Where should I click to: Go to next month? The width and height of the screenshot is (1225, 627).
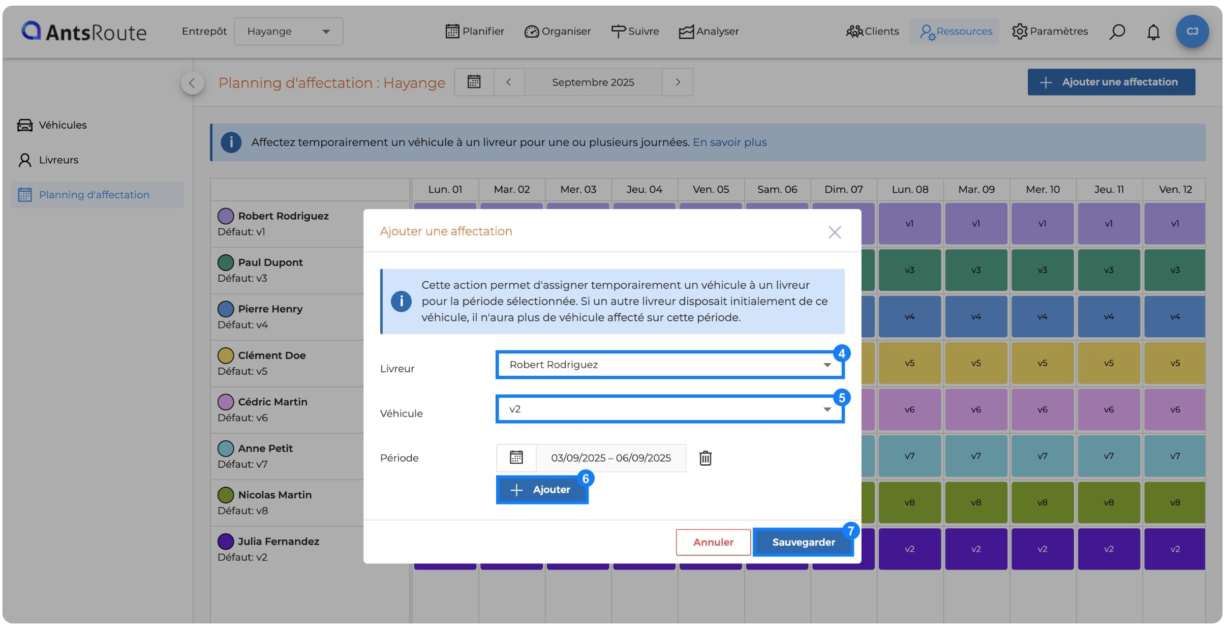[678, 82]
